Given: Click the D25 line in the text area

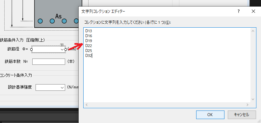Looking at the screenshot, I should (89, 51).
